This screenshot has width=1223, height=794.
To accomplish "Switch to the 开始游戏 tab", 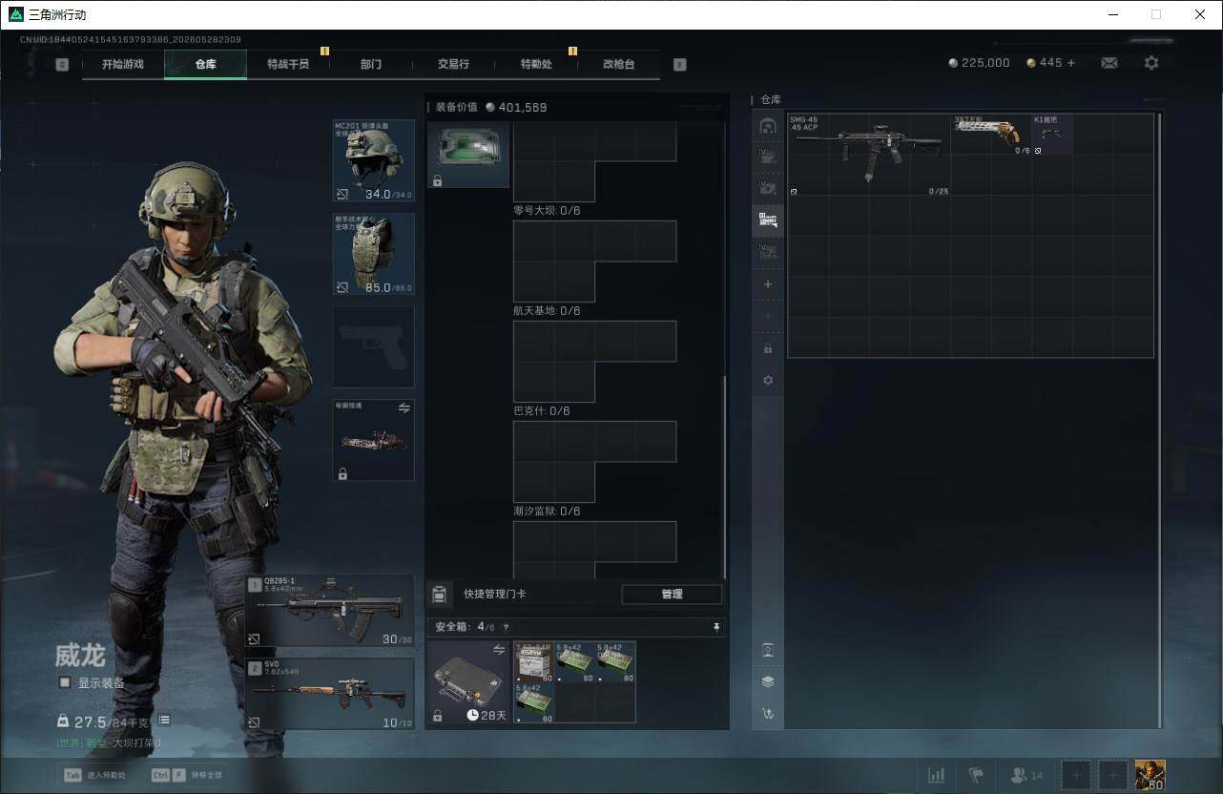I will pos(123,64).
